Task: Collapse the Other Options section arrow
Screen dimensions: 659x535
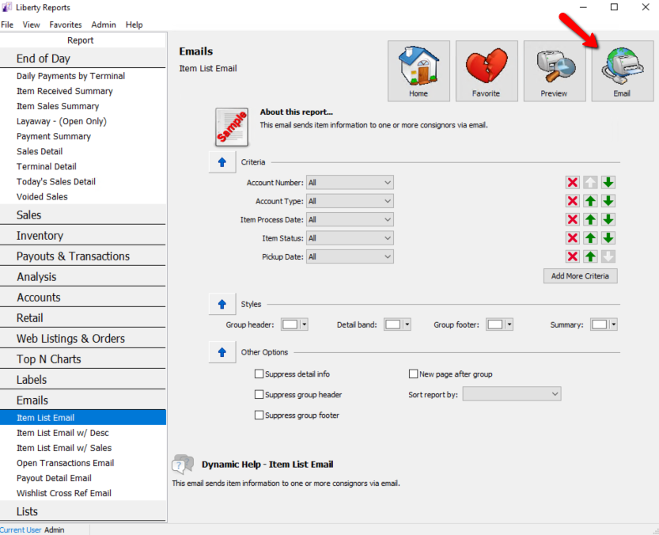Action: [x=222, y=352]
